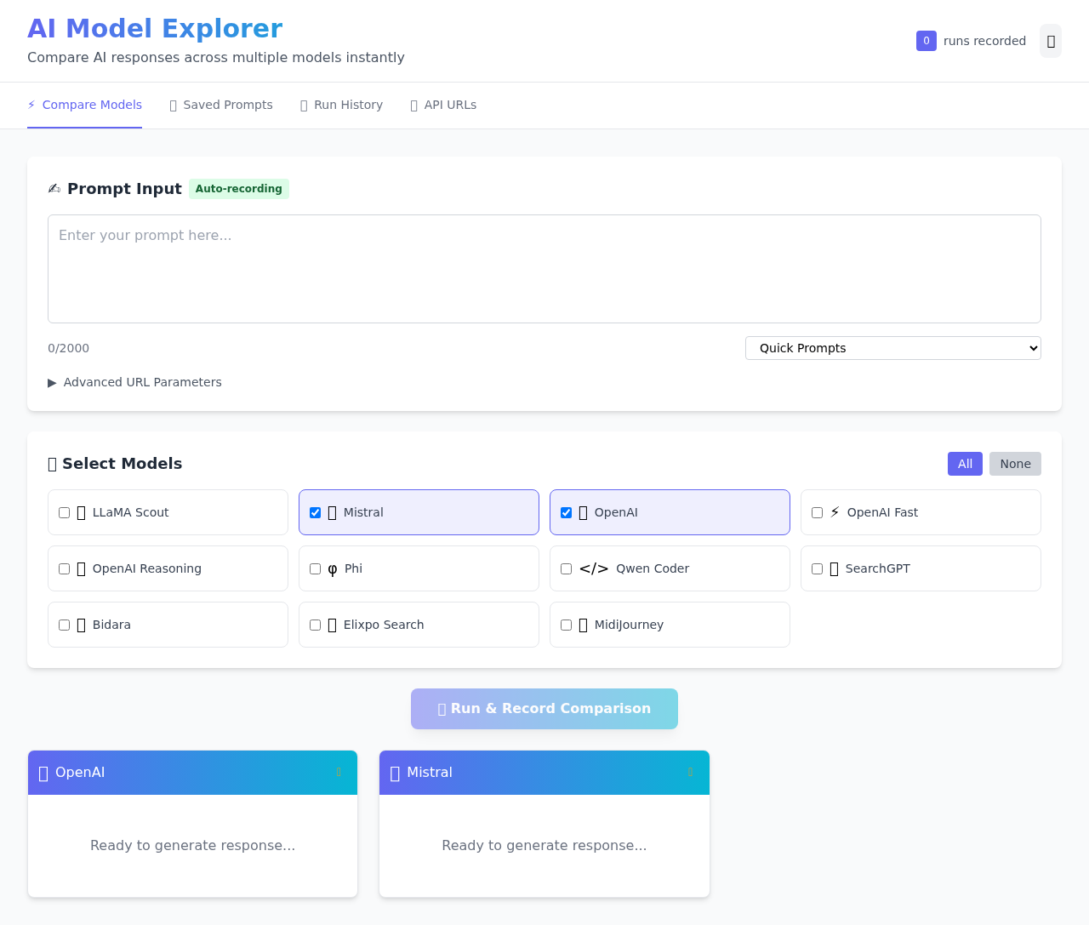Click the lightning bolt icon next to OpenAI Fast
The height and width of the screenshot is (925, 1089).
point(835,511)
